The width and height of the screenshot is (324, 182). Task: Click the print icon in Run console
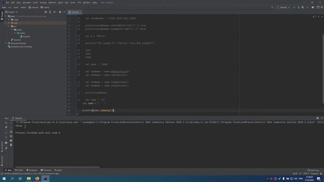pyautogui.click(x=11, y=141)
